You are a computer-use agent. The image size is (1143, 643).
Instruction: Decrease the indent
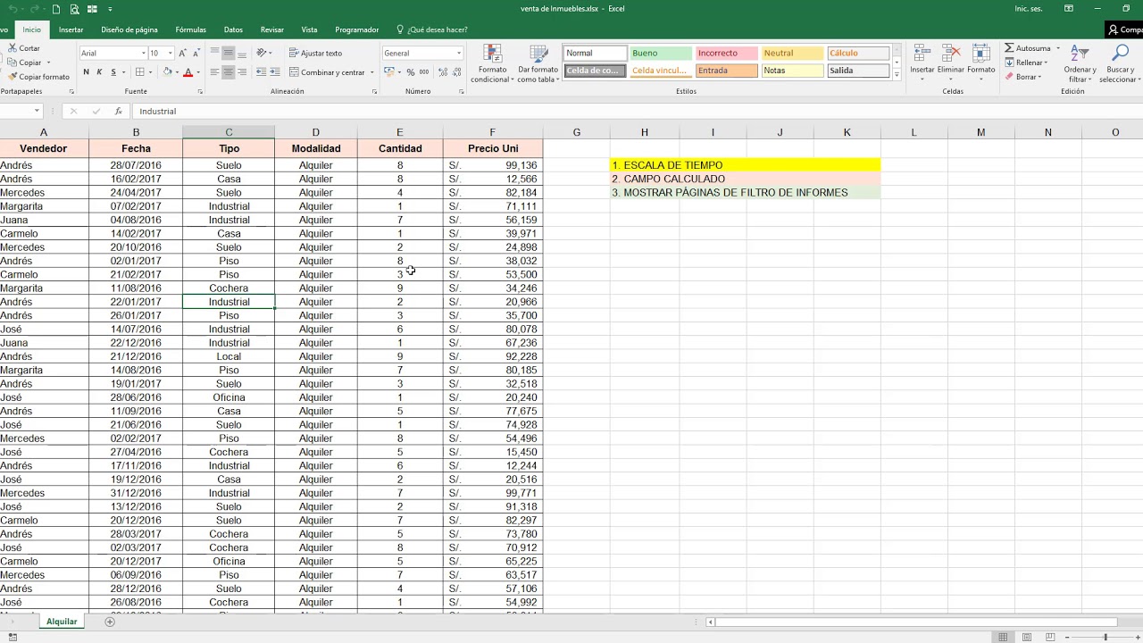260,72
